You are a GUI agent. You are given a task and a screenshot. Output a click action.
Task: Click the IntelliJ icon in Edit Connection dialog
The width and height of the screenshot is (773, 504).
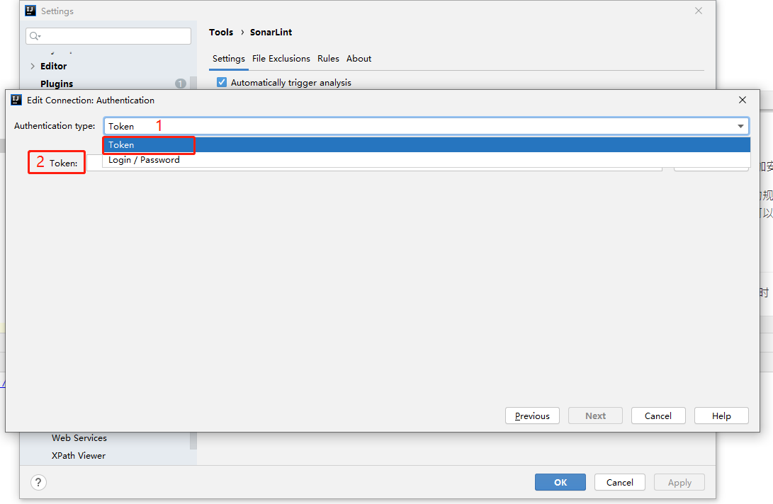(16, 100)
